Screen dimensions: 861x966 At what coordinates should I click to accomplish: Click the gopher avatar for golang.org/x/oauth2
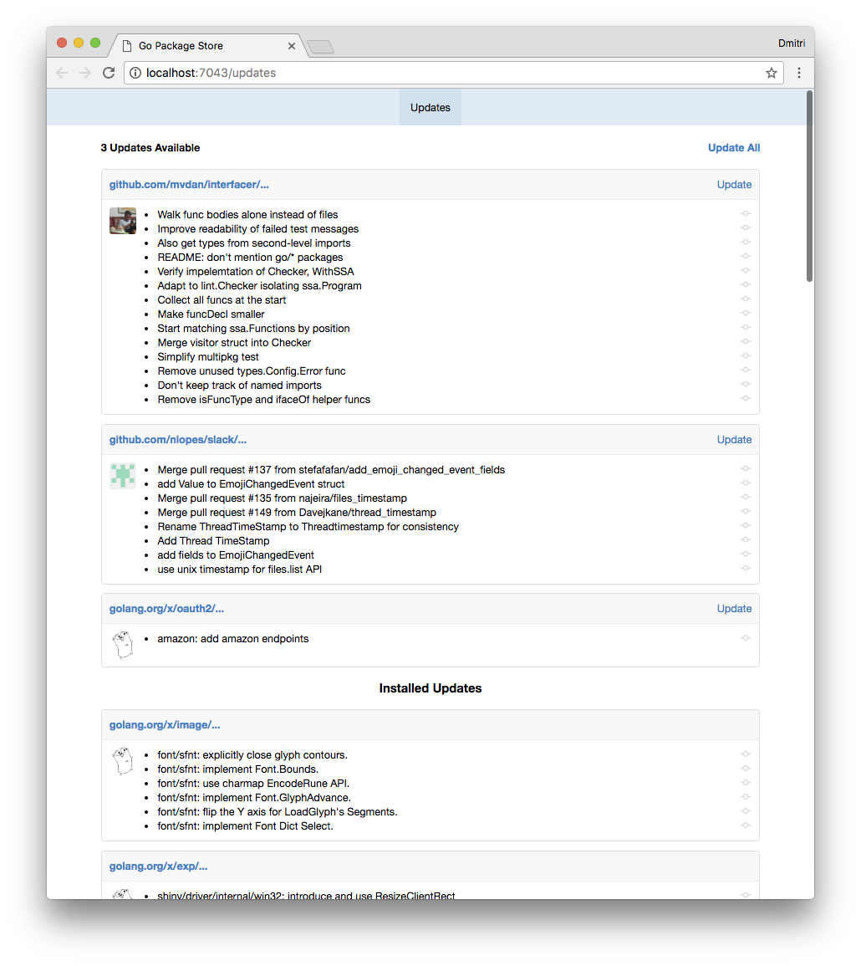[123, 645]
